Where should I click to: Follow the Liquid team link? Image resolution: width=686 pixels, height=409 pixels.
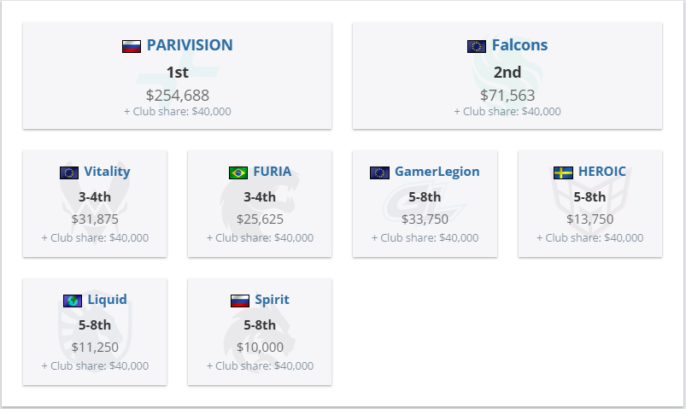[x=107, y=300]
